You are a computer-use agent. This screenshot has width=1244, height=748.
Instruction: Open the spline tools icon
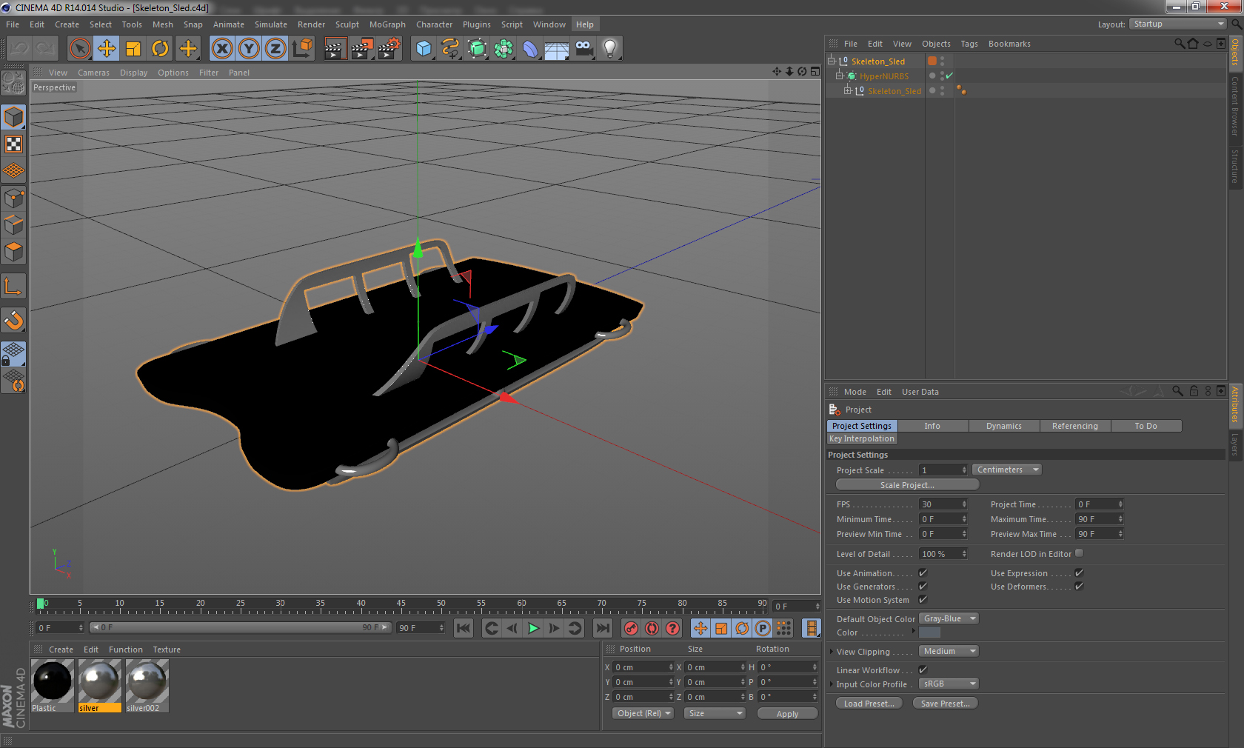coord(450,49)
